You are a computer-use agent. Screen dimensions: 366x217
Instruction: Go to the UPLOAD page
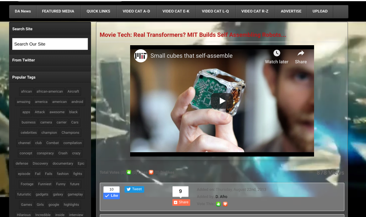coord(320,11)
